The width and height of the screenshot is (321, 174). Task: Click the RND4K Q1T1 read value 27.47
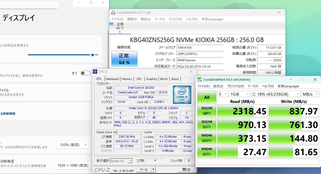point(242,151)
